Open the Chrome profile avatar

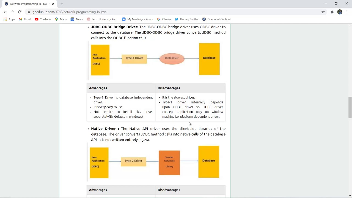tap(340, 12)
